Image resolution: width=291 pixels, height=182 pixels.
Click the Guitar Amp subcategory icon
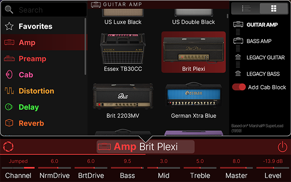pyautogui.click(x=238, y=25)
